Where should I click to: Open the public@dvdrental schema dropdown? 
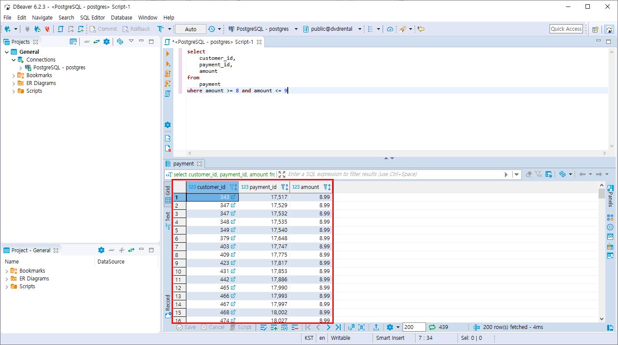[x=332, y=29]
